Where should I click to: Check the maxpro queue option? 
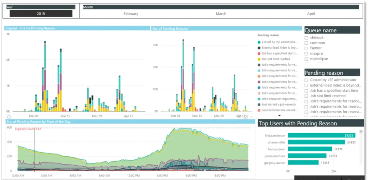pos(306,54)
